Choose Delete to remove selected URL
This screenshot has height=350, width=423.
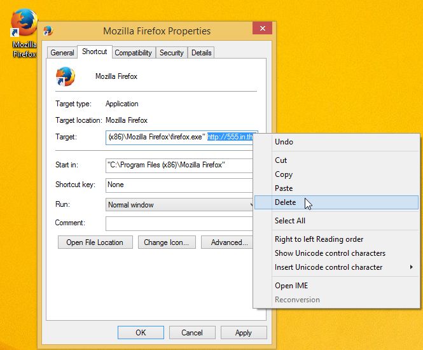click(336, 202)
